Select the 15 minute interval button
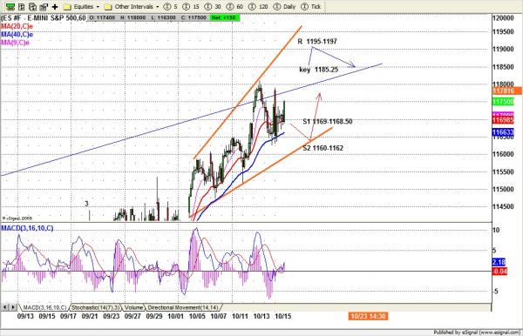523x336 pixels. (192, 7)
